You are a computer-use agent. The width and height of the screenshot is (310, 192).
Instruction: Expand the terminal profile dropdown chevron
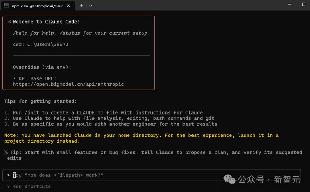[x=91, y=6]
